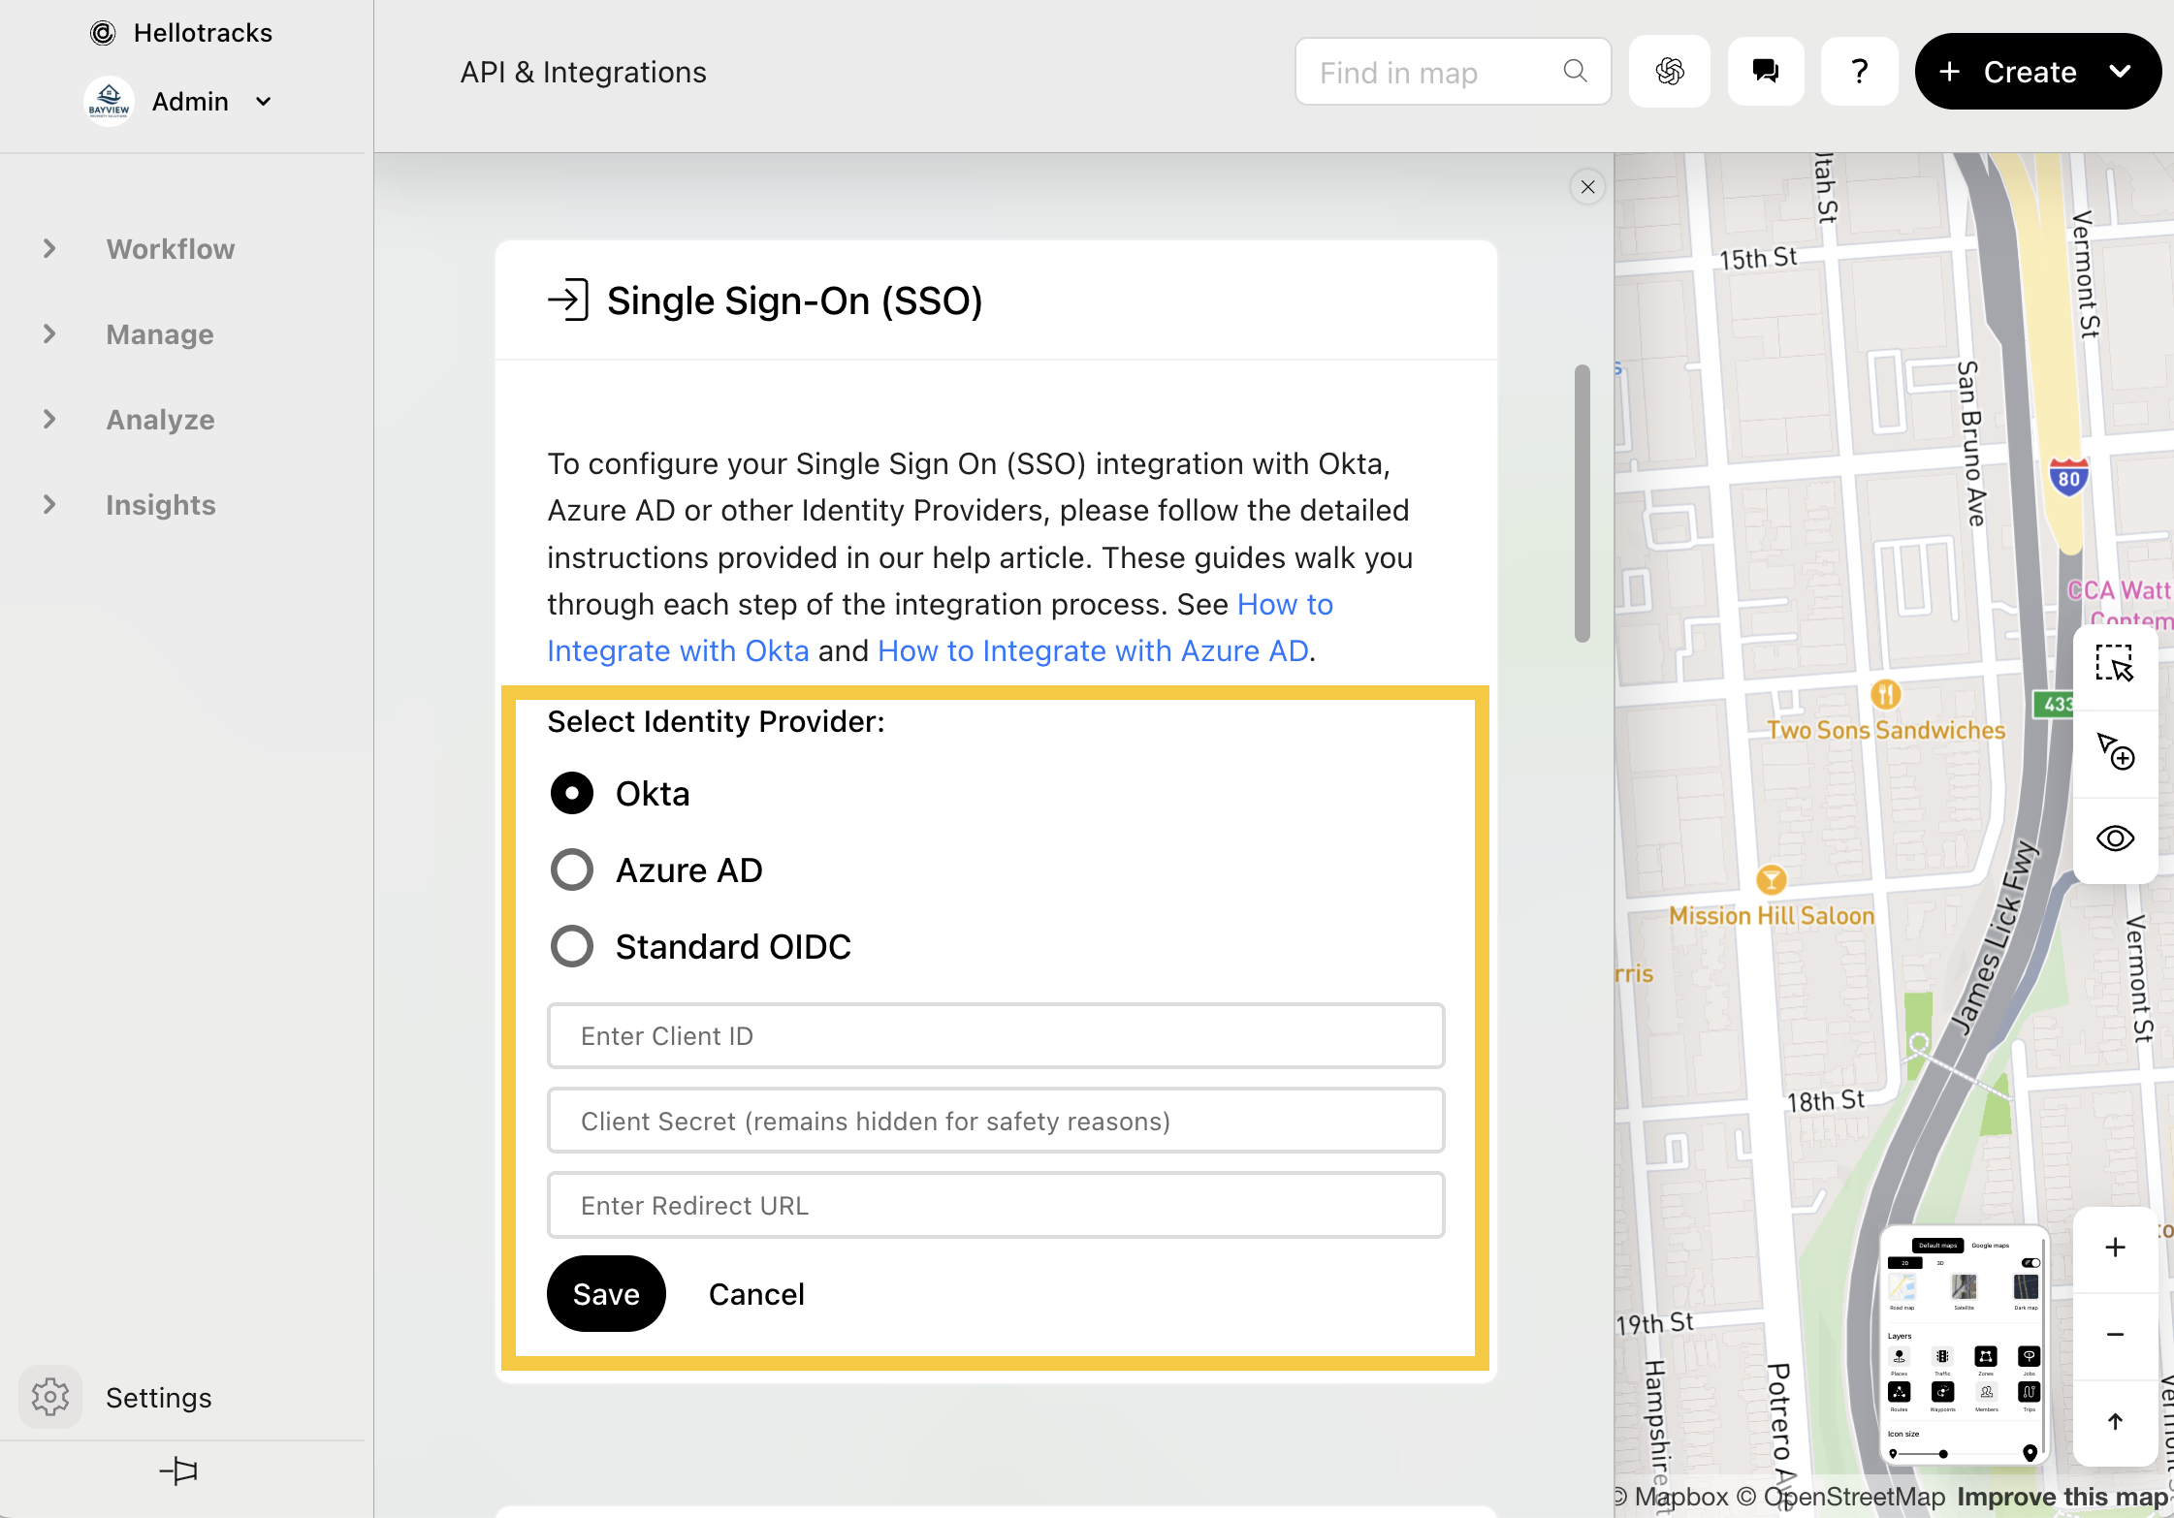This screenshot has width=2174, height=1518.
Task: Toggle the Traffic layer icon
Action: coord(1942,1356)
